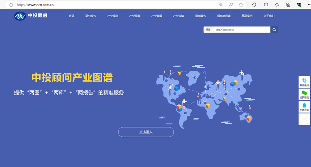Open the 产业数据 menu item
The image size is (311, 167).
pyautogui.click(x=157, y=16)
